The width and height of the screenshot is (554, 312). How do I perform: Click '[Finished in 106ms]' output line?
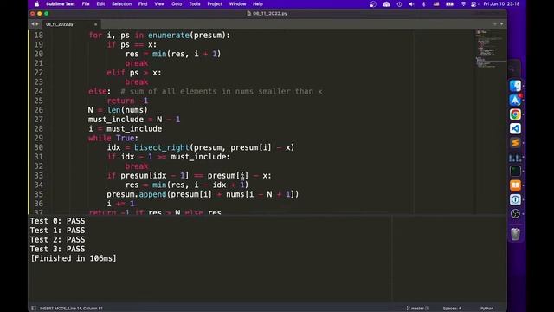point(73,258)
